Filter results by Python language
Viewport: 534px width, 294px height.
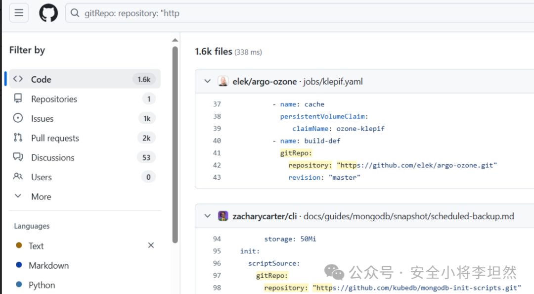[42, 285]
